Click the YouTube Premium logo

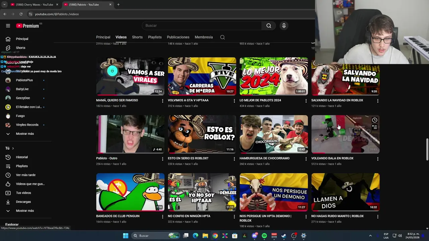click(x=27, y=26)
